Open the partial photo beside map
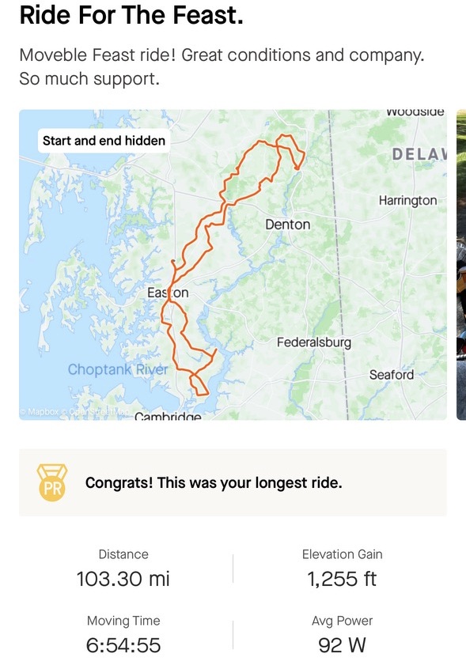 tap(461, 265)
